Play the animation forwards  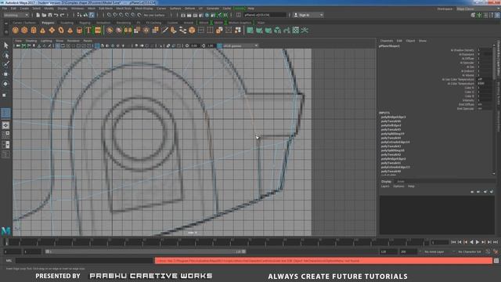click(478, 242)
